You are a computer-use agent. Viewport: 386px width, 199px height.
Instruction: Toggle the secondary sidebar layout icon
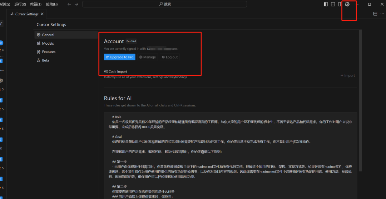coord(340,4)
